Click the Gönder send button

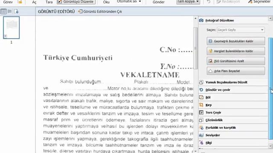tap(158, 2)
